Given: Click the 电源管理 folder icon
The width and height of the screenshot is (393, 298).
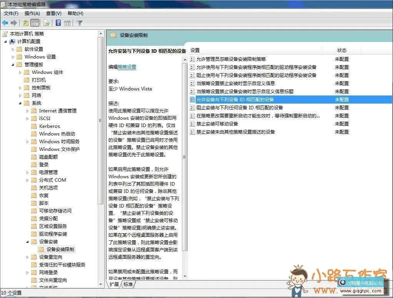Looking at the screenshot, I should (34, 172).
